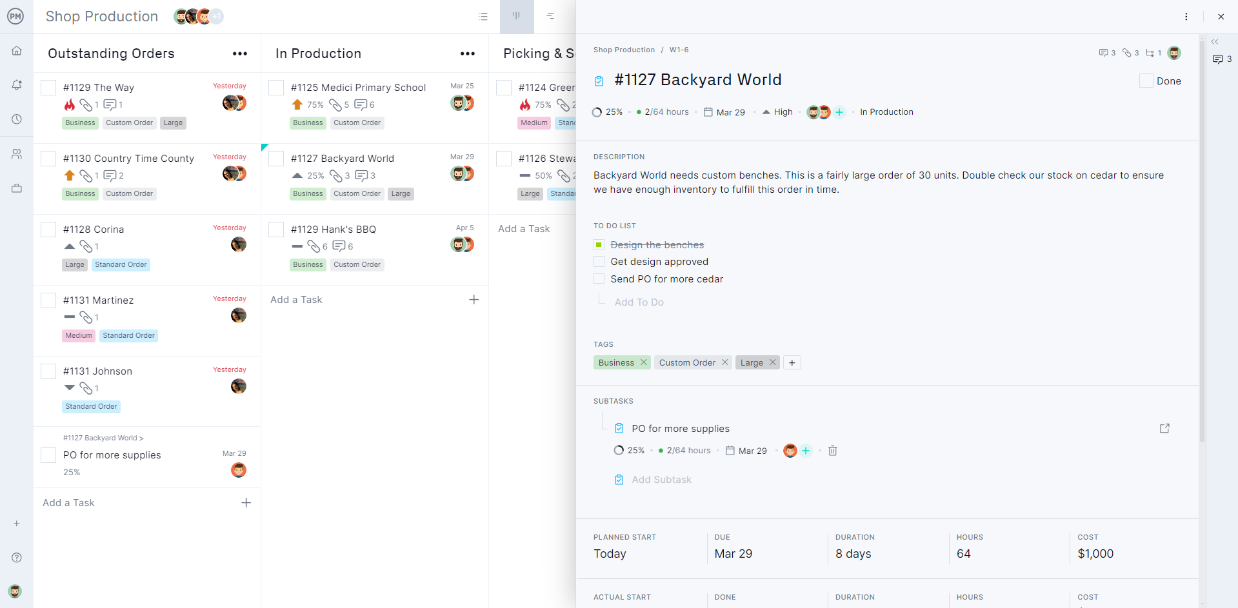Add an assignee with the plus beside task avatars
This screenshot has height=608, width=1238.
coord(839,112)
